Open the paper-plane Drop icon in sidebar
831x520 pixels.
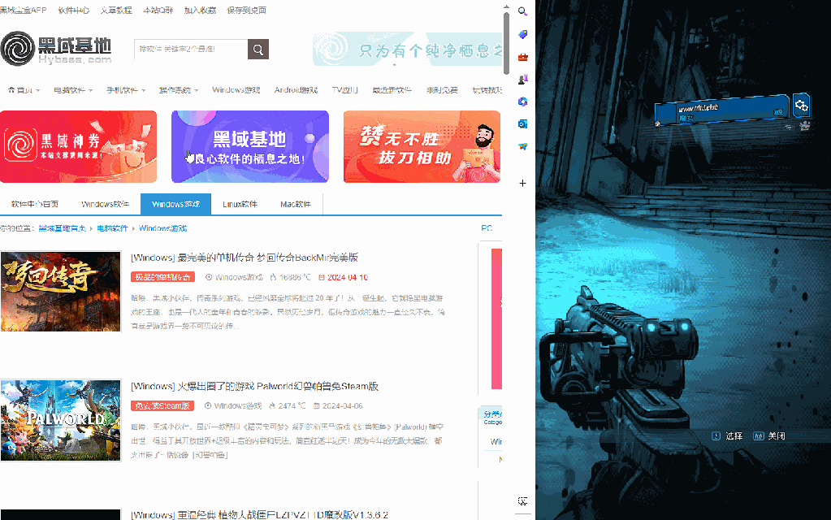[522, 146]
